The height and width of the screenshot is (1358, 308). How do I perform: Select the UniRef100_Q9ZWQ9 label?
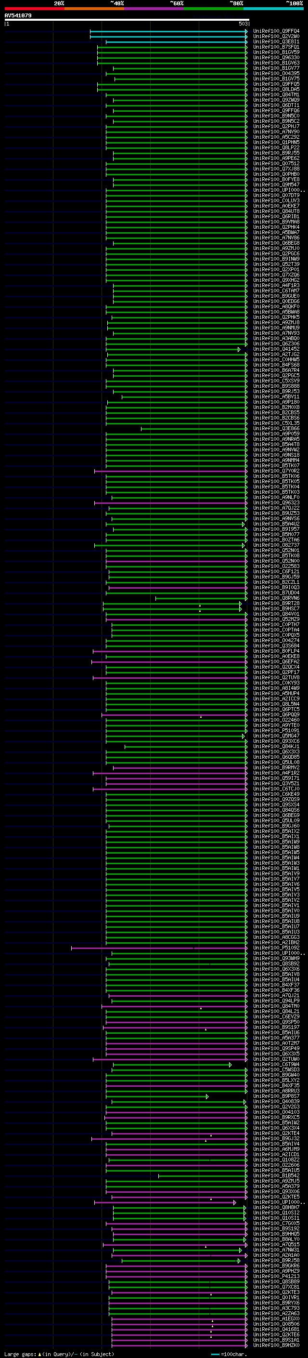coord(276,100)
